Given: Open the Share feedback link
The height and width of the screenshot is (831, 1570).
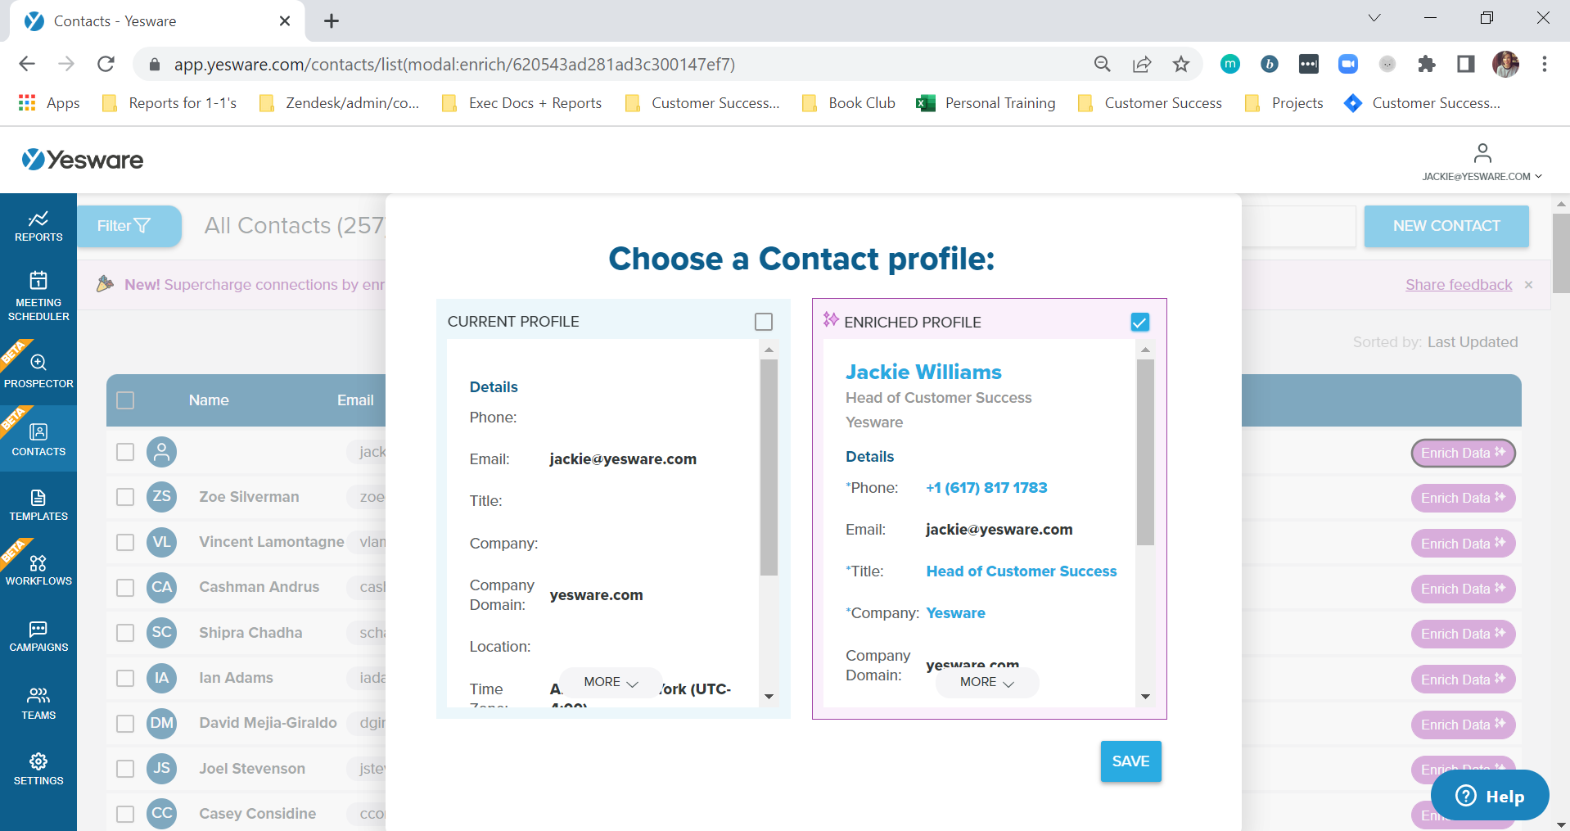Looking at the screenshot, I should (1459, 285).
